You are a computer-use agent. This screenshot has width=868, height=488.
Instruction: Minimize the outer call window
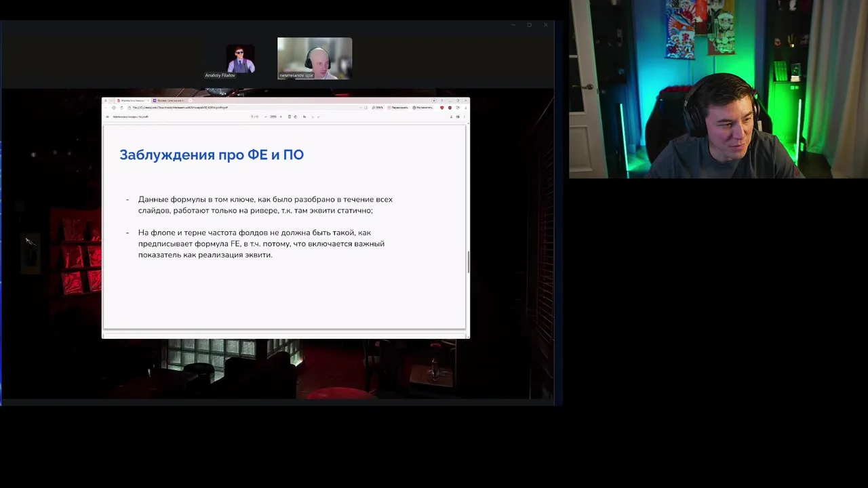(513, 25)
